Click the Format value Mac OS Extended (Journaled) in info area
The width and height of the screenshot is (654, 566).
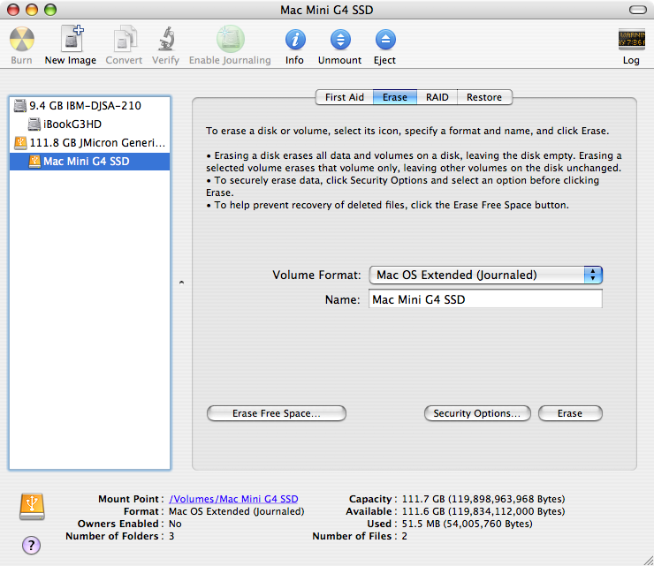click(237, 511)
